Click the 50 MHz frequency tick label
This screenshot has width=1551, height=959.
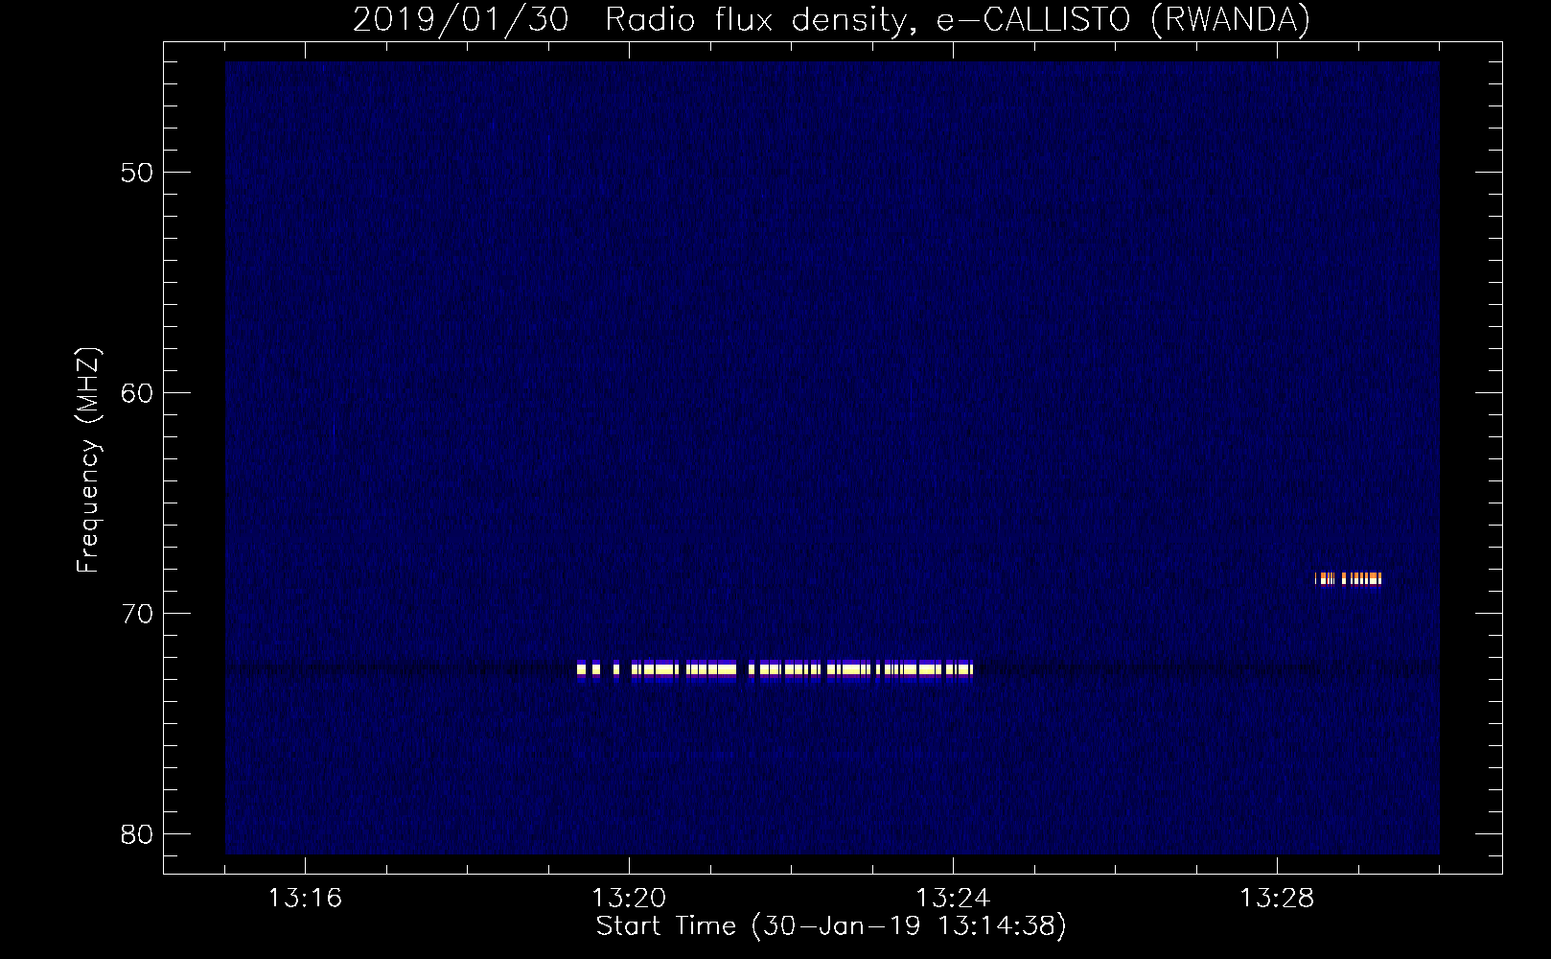[137, 173]
